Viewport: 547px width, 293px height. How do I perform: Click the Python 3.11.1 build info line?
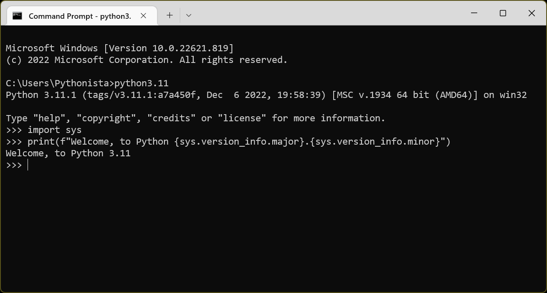coord(266,95)
